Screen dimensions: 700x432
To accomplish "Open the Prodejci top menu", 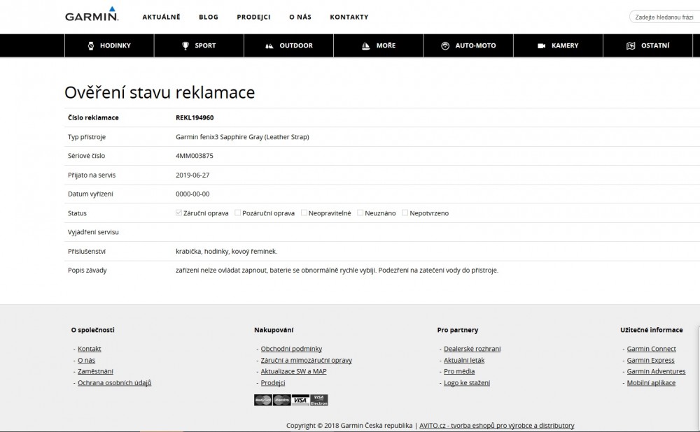I will click(253, 17).
